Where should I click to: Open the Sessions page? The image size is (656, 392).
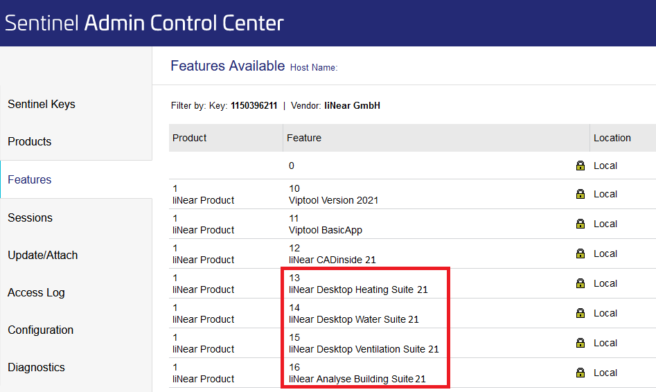coord(30,217)
